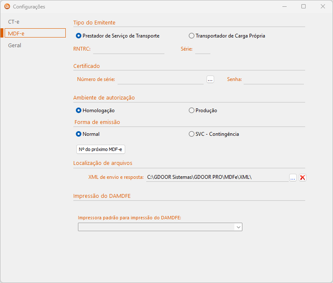This screenshot has height=283, width=333.
Task: Select Transportador de Carga Própria option
Action: tap(191, 36)
